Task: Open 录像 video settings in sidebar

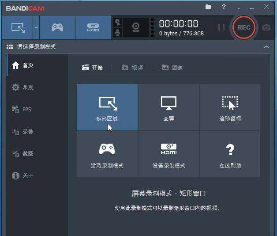Action: 37,131
